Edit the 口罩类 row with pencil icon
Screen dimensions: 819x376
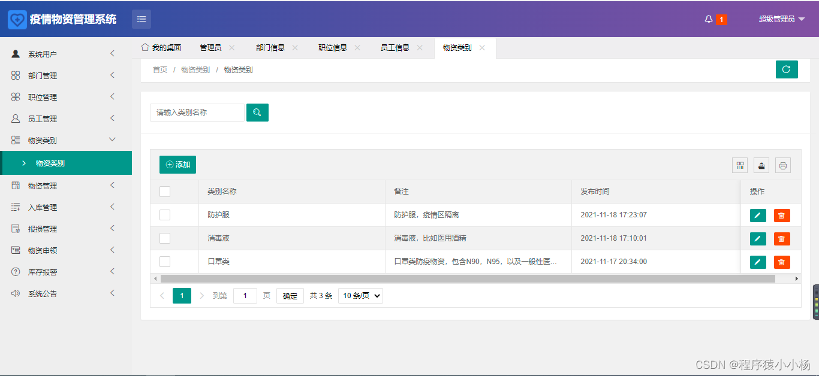758,262
